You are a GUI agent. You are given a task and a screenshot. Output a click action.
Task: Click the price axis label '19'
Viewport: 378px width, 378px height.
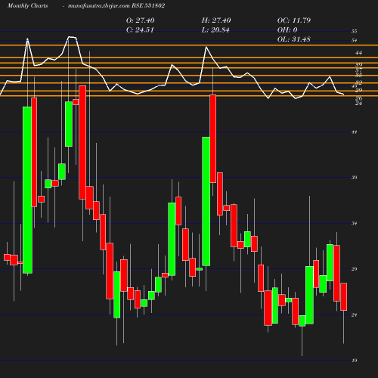pyautogui.click(x=355, y=361)
